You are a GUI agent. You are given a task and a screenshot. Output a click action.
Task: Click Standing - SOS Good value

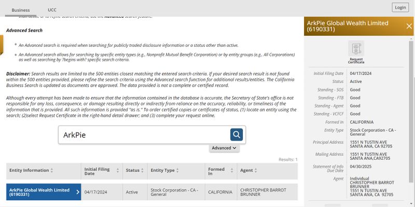[x=355, y=89]
